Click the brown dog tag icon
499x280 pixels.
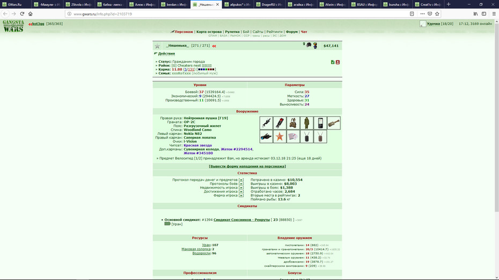(x=320, y=137)
